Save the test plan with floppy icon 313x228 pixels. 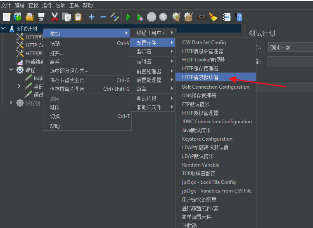coord(41,17)
